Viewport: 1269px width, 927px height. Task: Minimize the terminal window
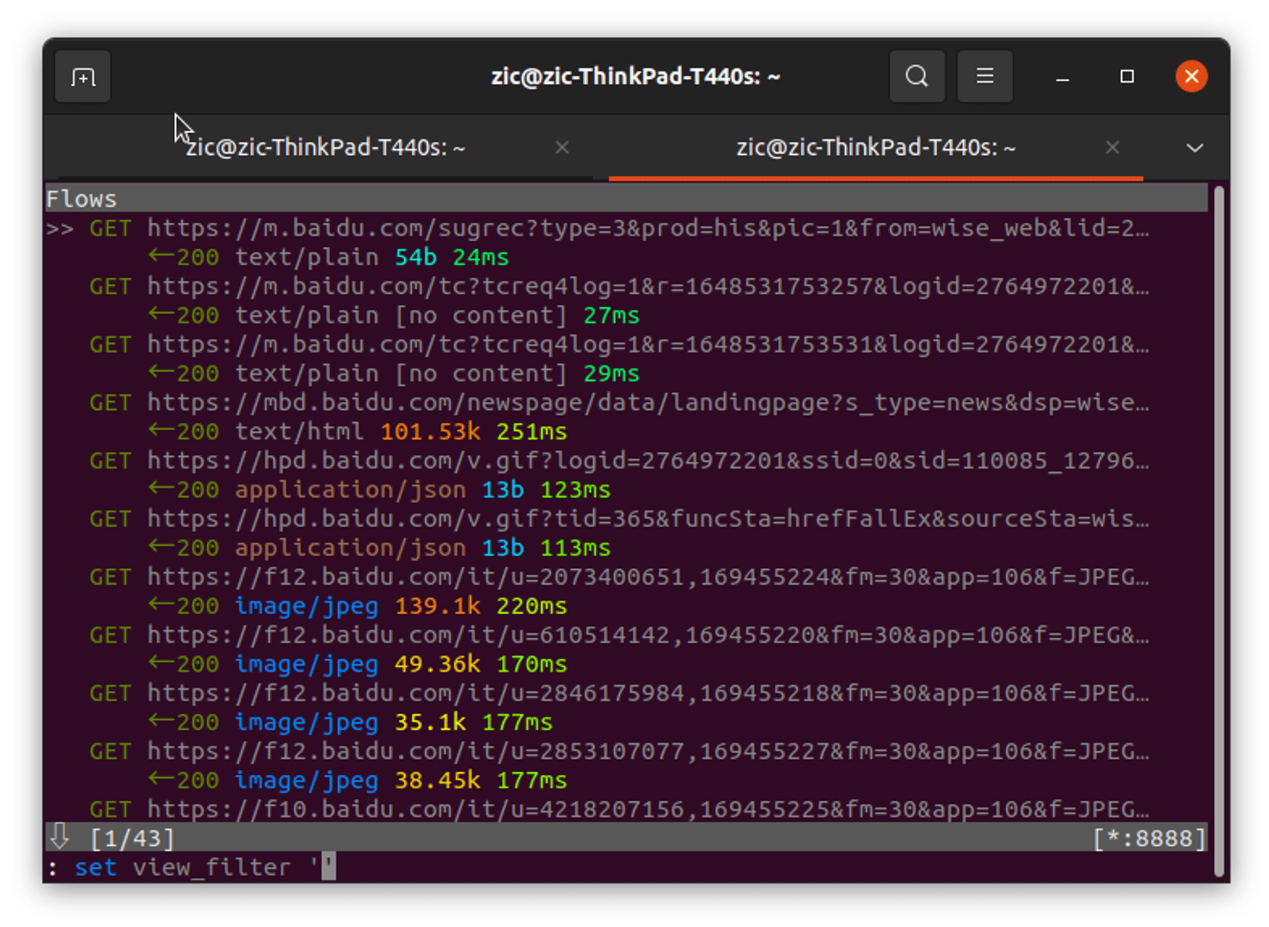click(1063, 77)
